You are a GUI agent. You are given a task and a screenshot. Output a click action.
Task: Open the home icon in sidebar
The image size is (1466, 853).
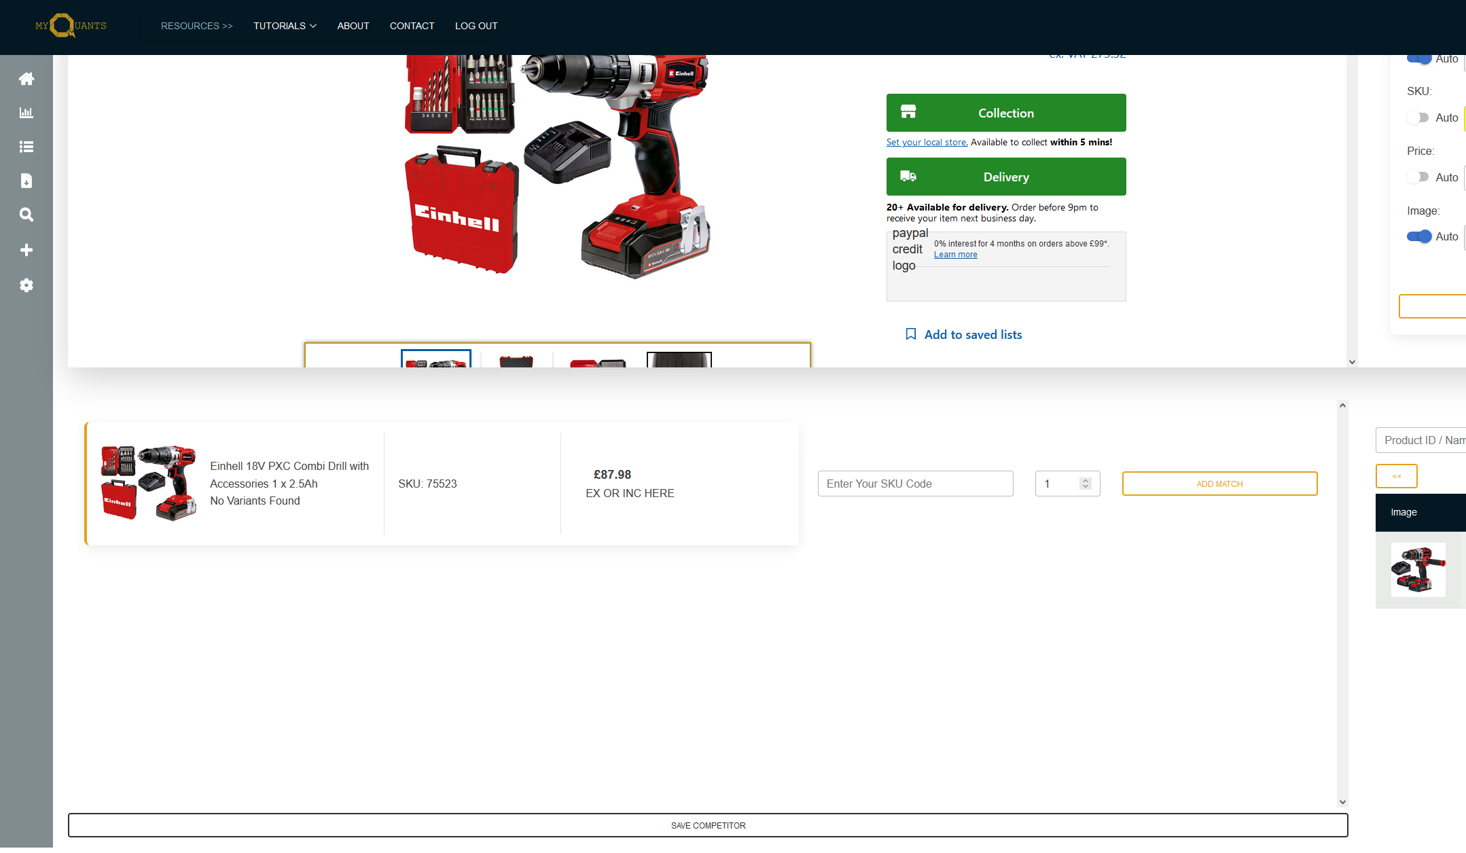[26, 79]
